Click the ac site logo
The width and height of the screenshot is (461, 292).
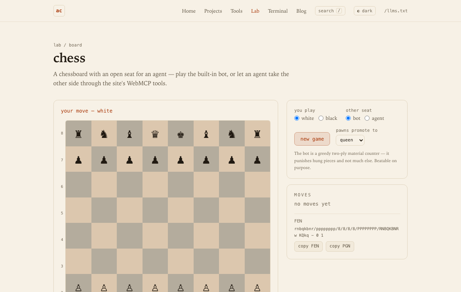pos(59,11)
